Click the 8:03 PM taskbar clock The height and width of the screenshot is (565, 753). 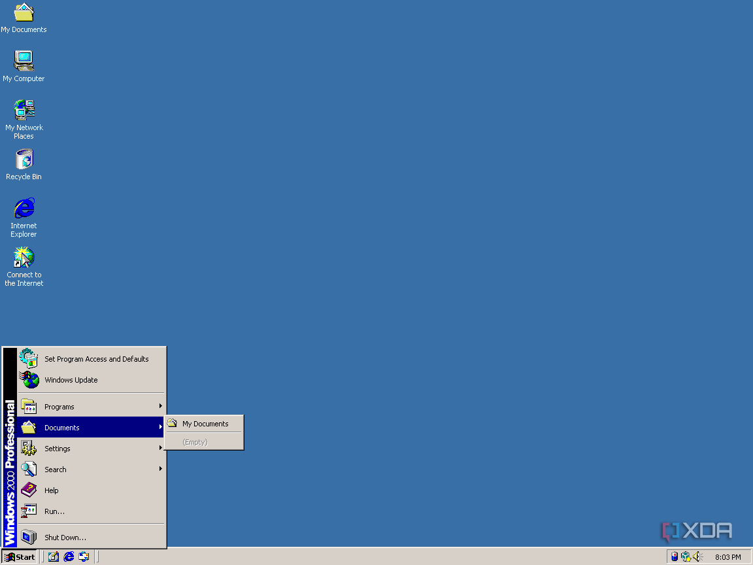728,557
